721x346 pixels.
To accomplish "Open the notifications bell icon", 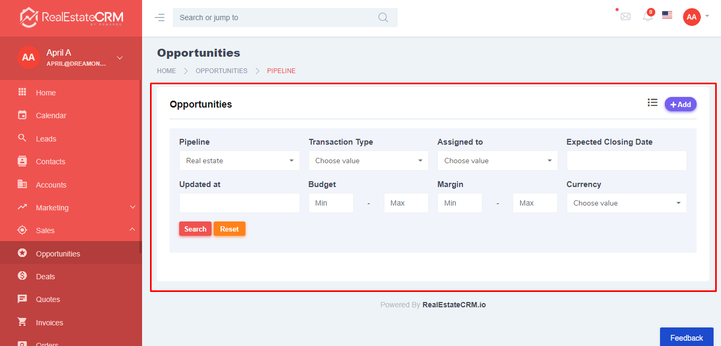I will (648, 16).
